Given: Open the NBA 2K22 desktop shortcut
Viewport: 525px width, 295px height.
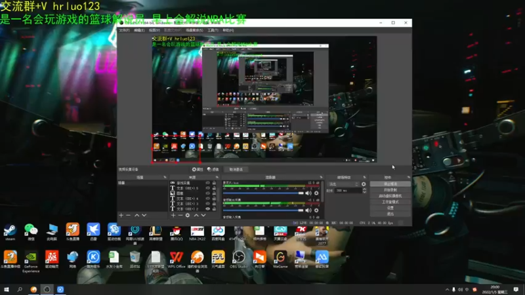Looking at the screenshot, I should point(198,233).
